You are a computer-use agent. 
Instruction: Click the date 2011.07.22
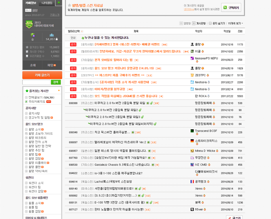[x=227, y=96]
